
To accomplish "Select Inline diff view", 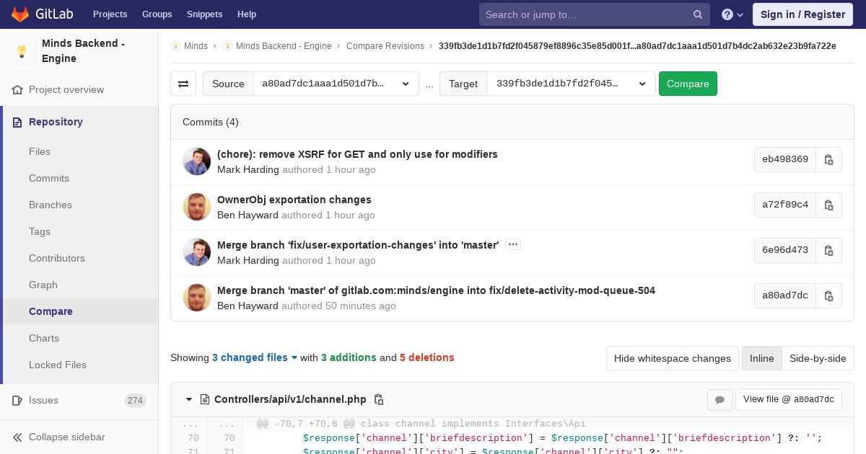I will click(761, 358).
